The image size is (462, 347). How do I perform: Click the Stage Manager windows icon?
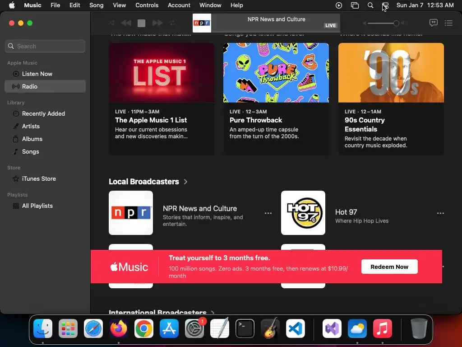(x=355, y=5)
